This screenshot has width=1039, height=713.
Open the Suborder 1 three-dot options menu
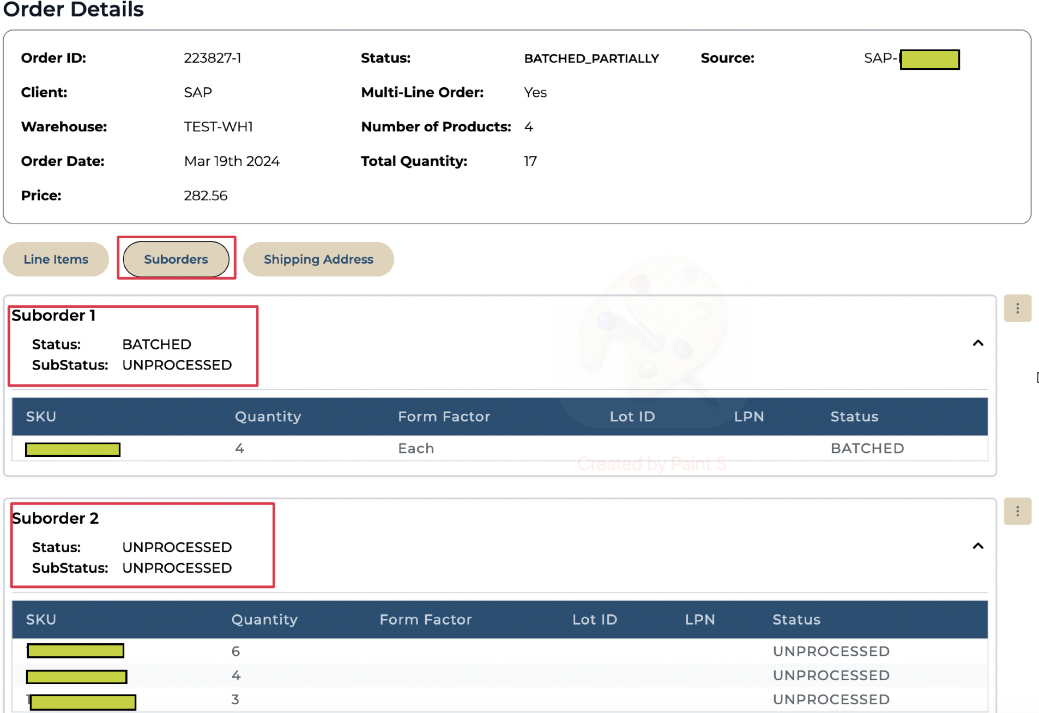[x=1017, y=309]
